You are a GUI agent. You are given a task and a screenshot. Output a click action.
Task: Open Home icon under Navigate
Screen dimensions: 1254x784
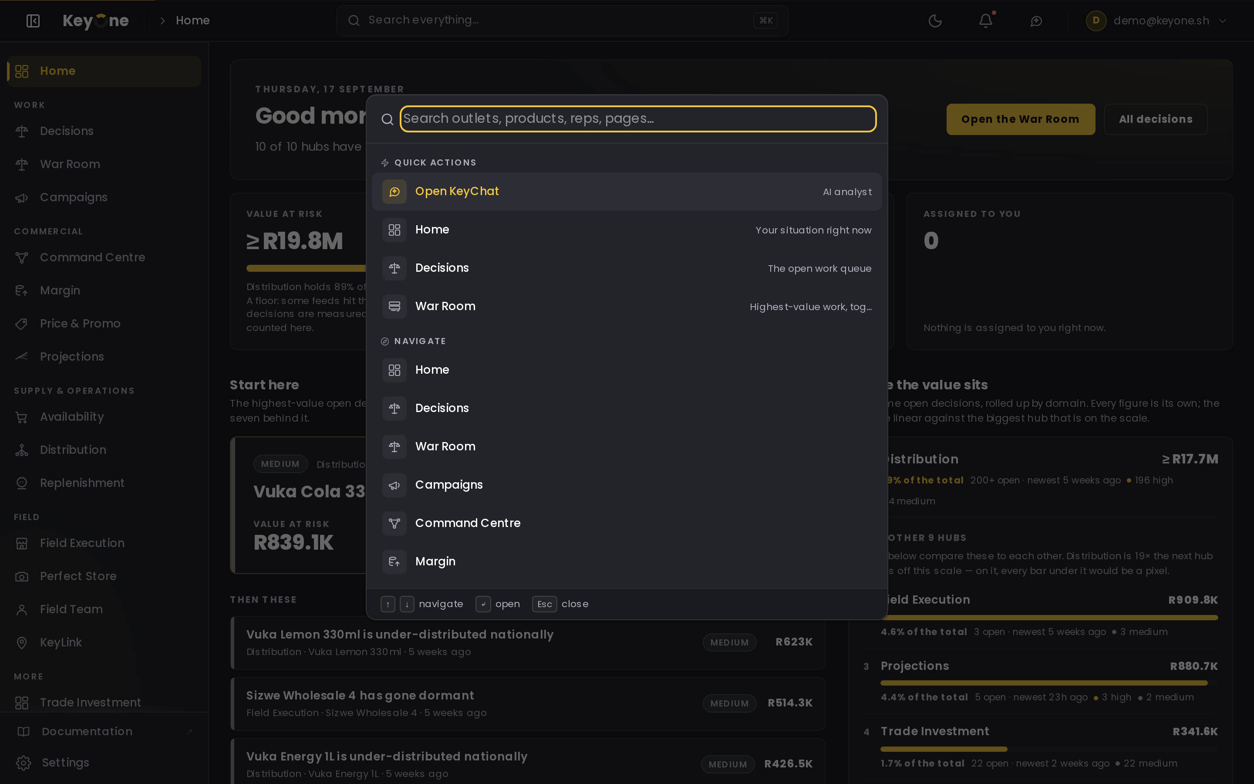click(x=394, y=370)
